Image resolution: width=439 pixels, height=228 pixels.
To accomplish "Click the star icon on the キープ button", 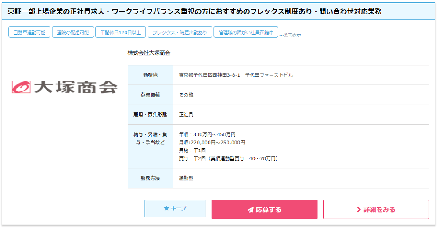I will pyautogui.click(x=166, y=209).
